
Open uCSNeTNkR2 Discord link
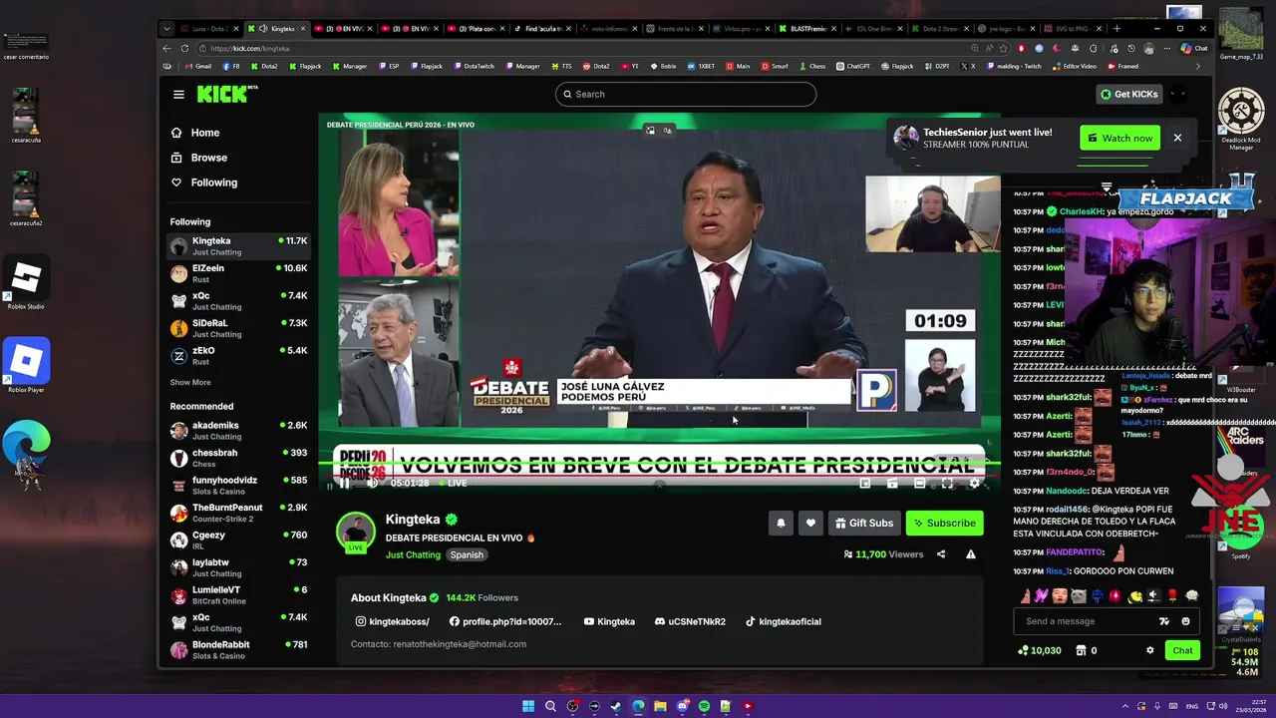pyautogui.click(x=690, y=621)
